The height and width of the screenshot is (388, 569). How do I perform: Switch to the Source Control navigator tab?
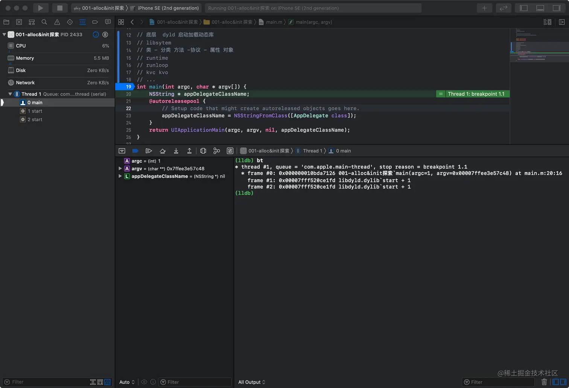pyautogui.click(x=19, y=22)
